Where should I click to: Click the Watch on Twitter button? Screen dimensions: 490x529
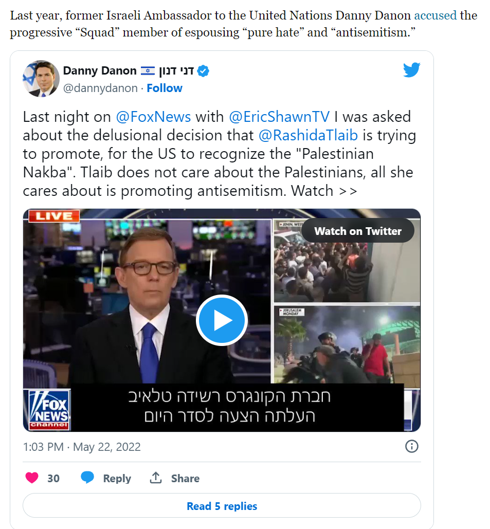(358, 231)
